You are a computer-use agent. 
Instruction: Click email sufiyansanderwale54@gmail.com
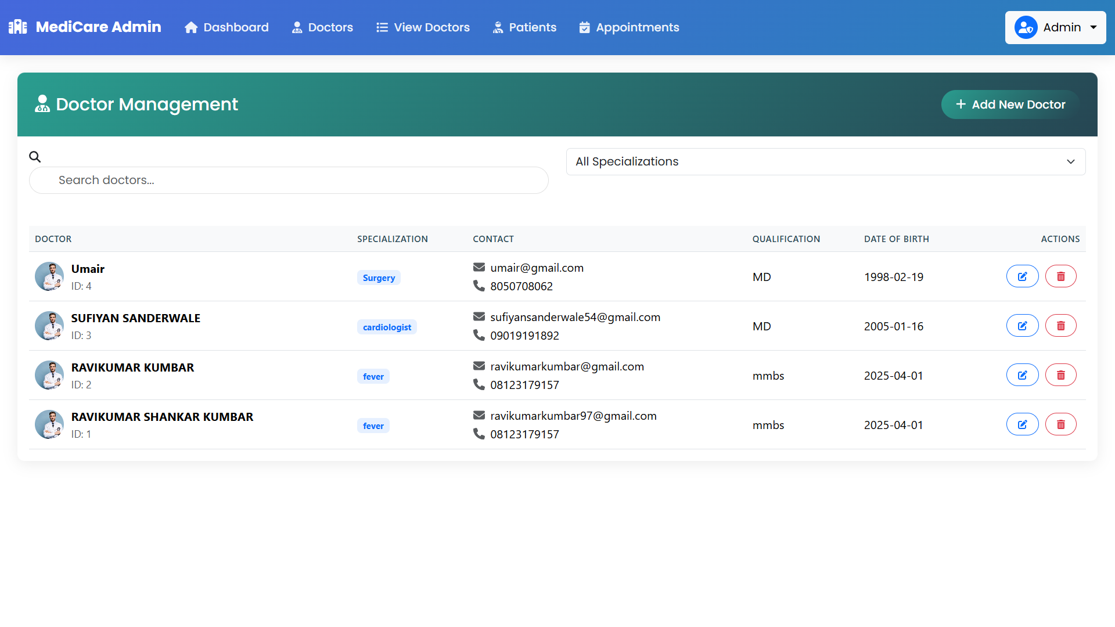tap(575, 317)
